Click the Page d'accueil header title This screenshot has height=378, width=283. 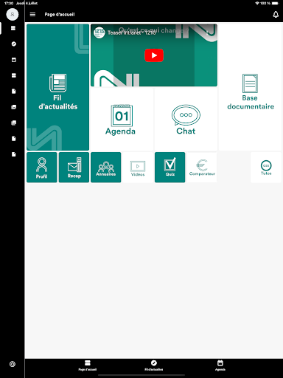coord(60,15)
